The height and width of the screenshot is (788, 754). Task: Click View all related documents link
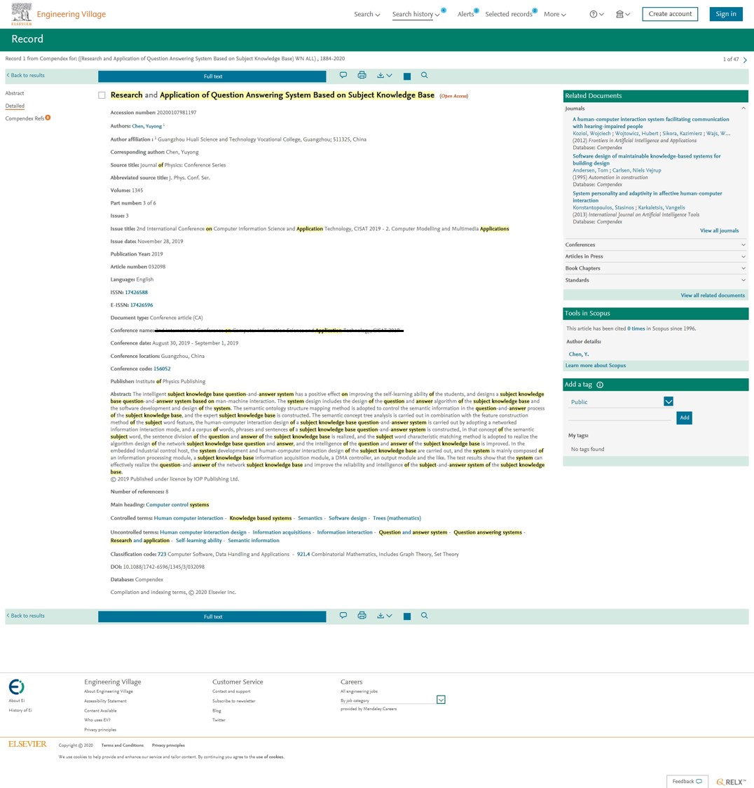(712, 296)
